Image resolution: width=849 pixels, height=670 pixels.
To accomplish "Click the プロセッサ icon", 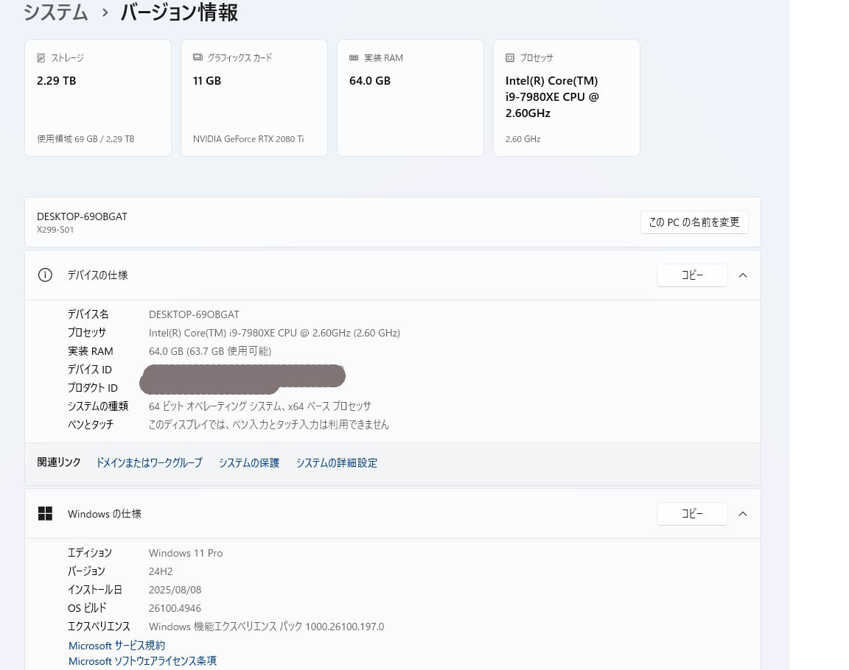I will (509, 57).
